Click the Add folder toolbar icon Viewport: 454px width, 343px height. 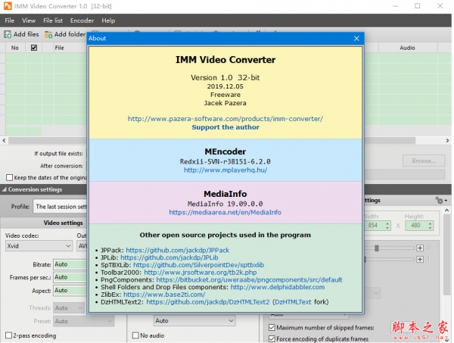[48, 35]
